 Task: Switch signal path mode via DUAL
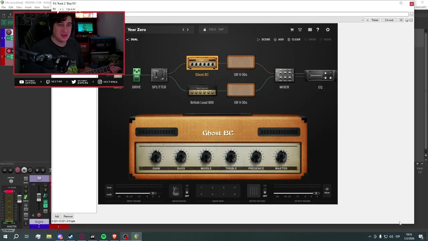coord(132,39)
